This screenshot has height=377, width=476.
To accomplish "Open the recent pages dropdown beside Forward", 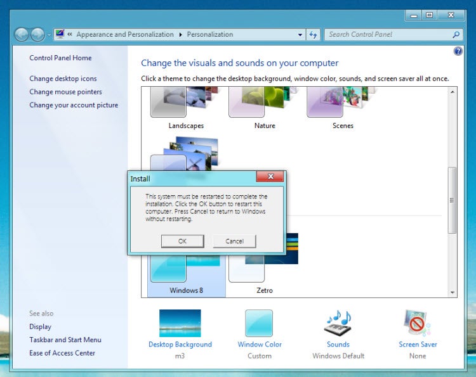I will tap(49, 35).
